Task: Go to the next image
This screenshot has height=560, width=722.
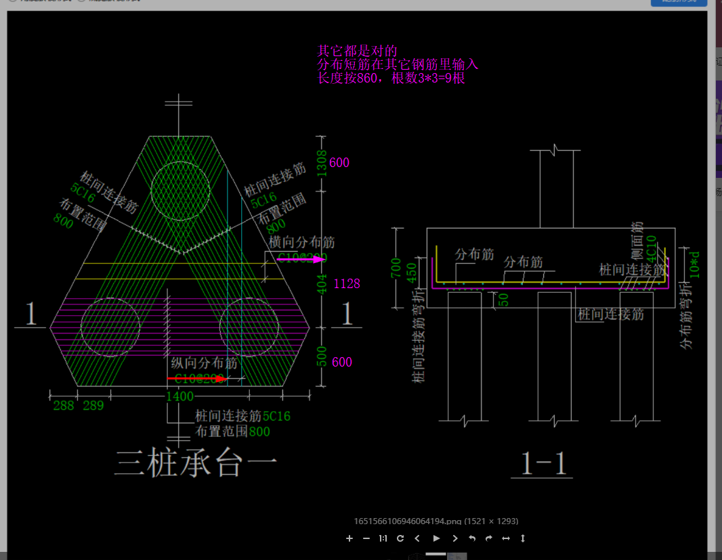Action: point(455,538)
